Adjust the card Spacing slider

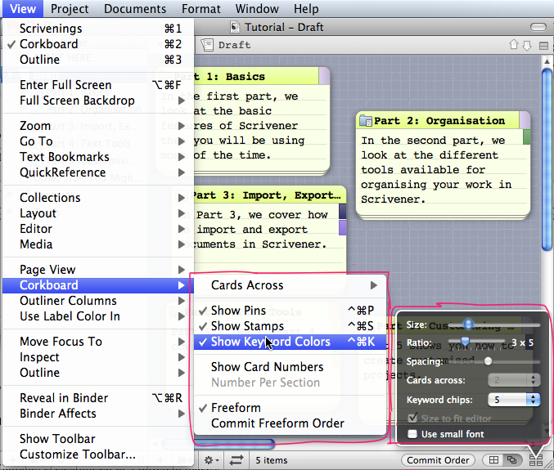pos(489,361)
